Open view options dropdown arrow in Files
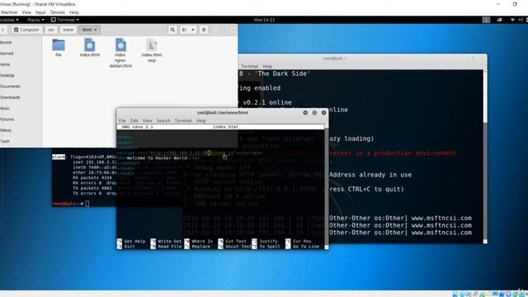 (x=193, y=30)
